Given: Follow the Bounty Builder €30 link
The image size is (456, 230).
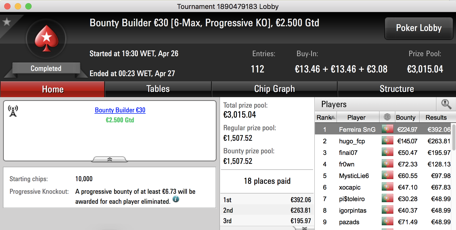Looking at the screenshot, I should pyautogui.click(x=120, y=110).
